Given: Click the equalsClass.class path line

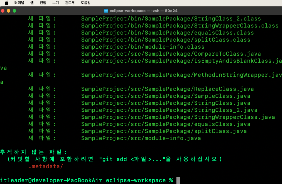Looking at the screenshot, I should (x=167, y=33).
